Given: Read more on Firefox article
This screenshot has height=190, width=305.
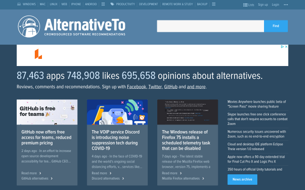Looking at the screenshot, I should pyautogui.click(x=172, y=173).
